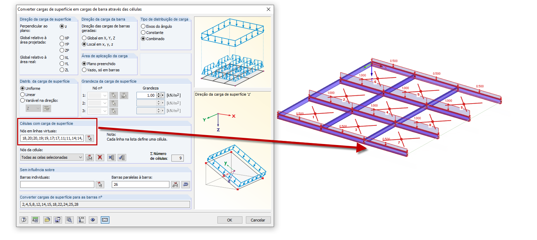Image resolution: width=537 pixels, height=240 pixels.
Task: Select the ZL real area direction
Action: [62, 70]
